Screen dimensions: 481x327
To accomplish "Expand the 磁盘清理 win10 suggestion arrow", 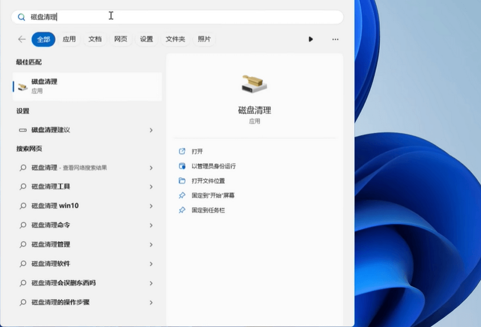I will pos(151,206).
